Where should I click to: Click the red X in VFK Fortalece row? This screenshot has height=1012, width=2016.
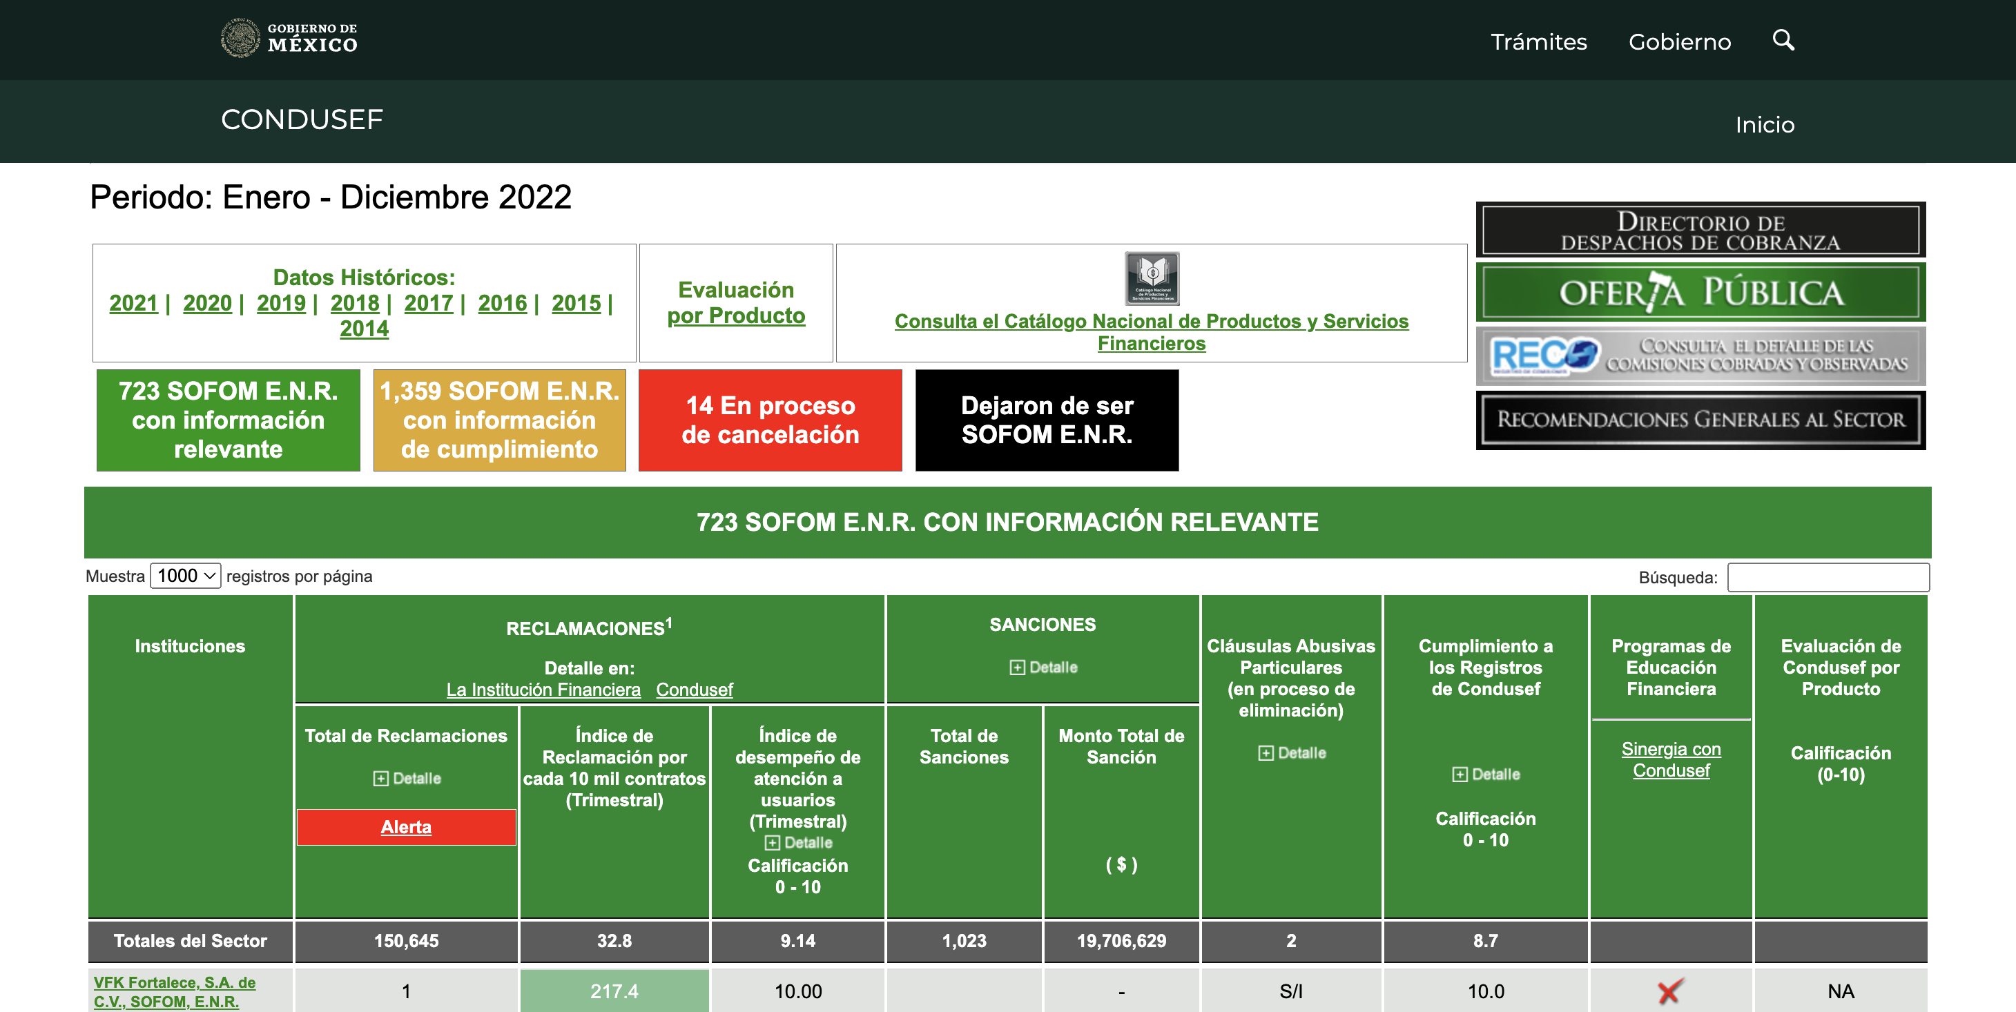1670,992
